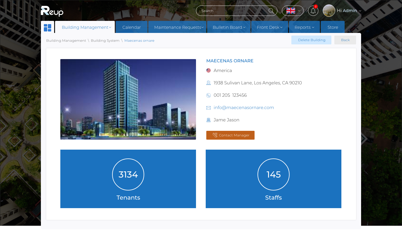This screenshot has width=402, height=239.
Task: Click the red notification badge
Action: [316, 6]
